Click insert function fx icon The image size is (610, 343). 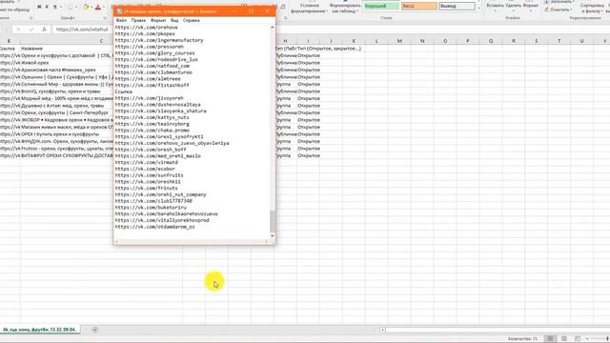tap(44, 30)
